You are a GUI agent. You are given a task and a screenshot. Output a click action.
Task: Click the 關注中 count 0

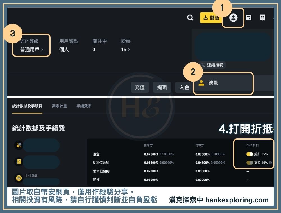pyautogui.click(x=94, y=50)
